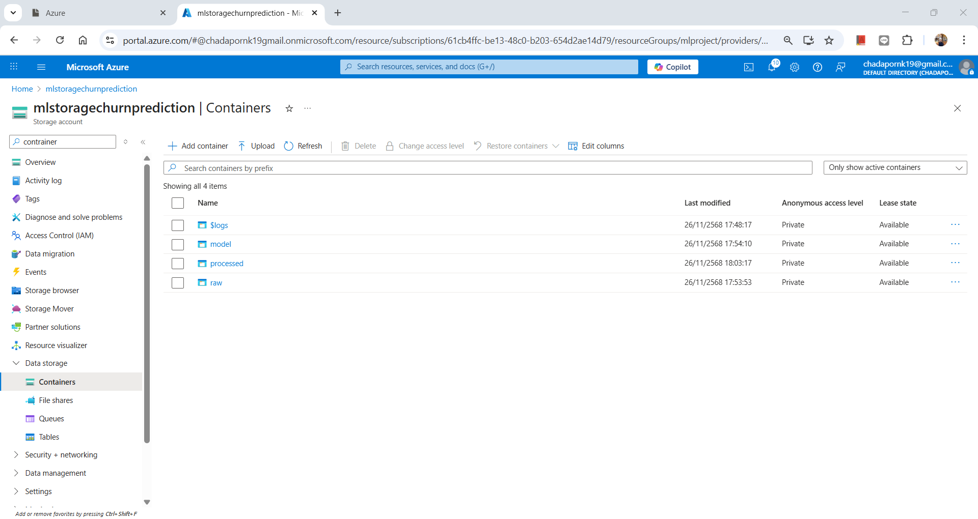
Task: Expand the Settings section
Action: (x=16, y=492)
